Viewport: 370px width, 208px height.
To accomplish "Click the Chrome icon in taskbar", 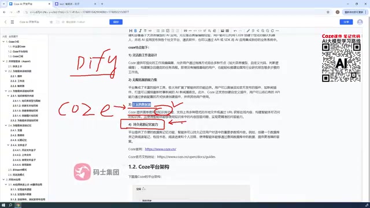I will pyautogui.click(x=18, y=205).
